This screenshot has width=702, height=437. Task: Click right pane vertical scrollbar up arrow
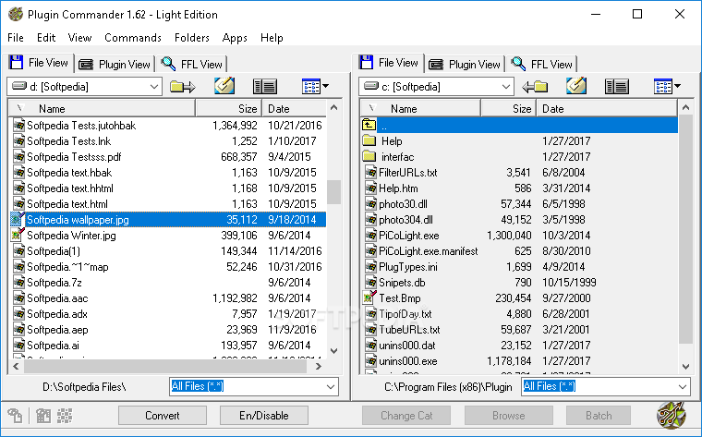pyautogui.click(x=685, y=107)
